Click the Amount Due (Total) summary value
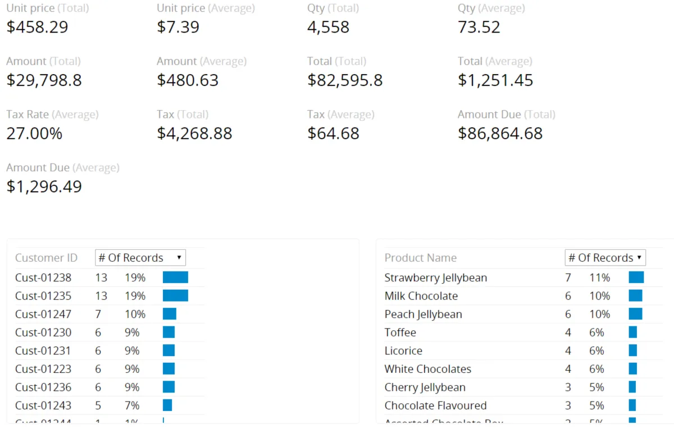 pos(500,134)
